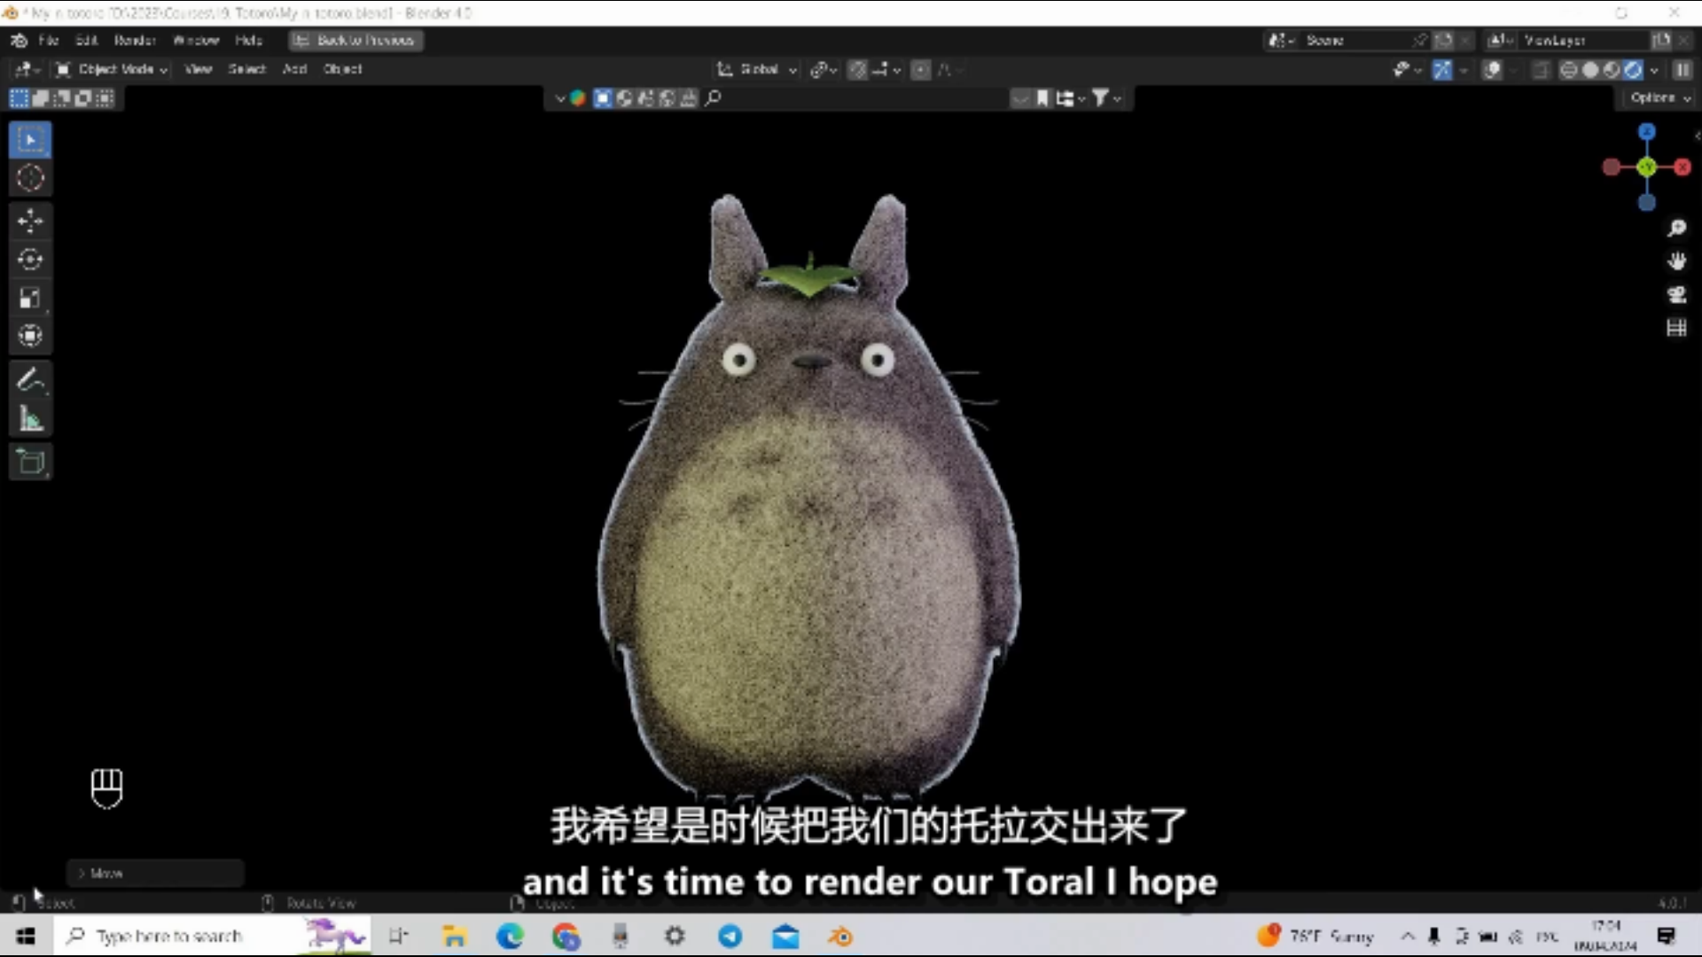Set selection mode to Intersect
The height and width of the screenshot is (957, 1702).
click(x=104, y=98)
